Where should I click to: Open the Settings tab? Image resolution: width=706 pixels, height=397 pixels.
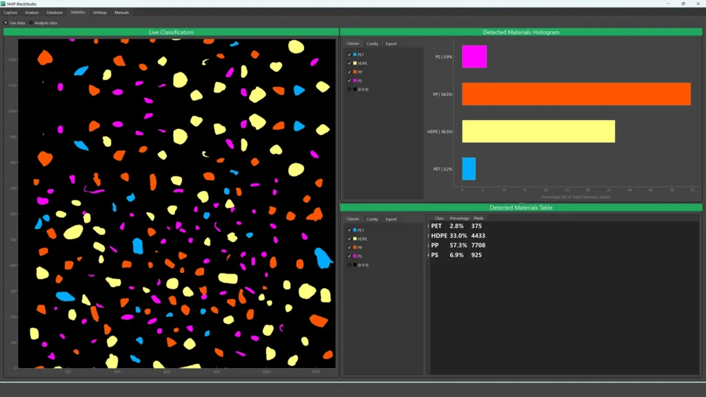(99, 12)
